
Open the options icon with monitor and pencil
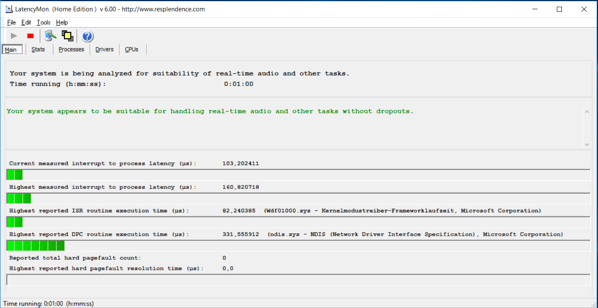tap(50, 36)
